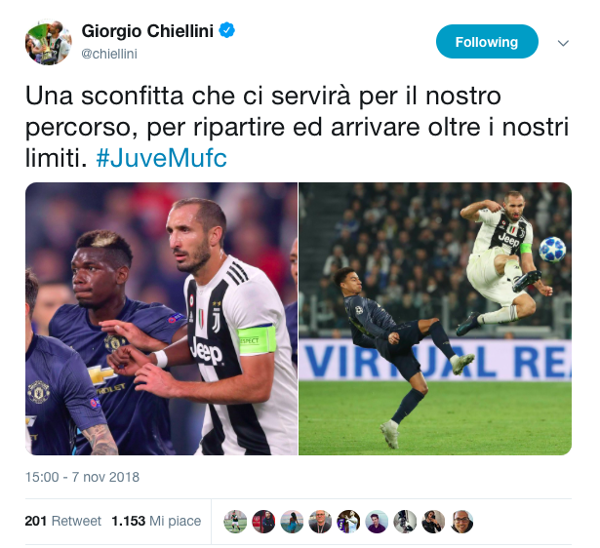
Task: View the 201 Retweet list
Action: pos(62,521)
